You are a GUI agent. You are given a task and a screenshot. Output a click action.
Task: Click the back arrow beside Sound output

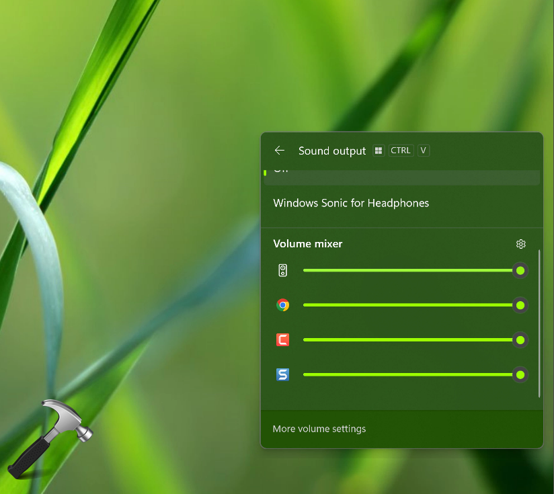point(280,151)
